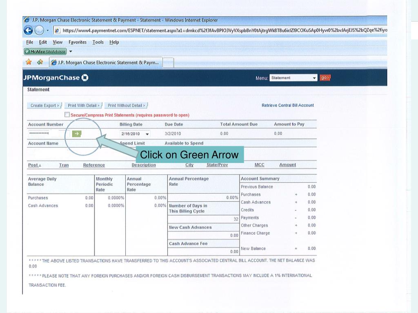This screenshot has height=313, width=418.
Task: Click the browser Forward arrow button
Action: click(39, 30)
